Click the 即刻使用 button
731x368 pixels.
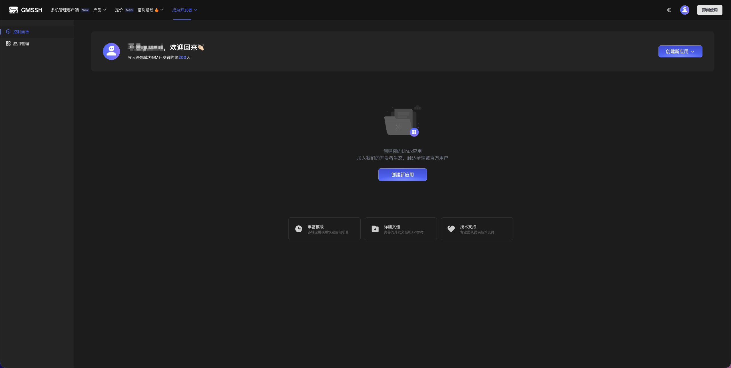[709, 10]
